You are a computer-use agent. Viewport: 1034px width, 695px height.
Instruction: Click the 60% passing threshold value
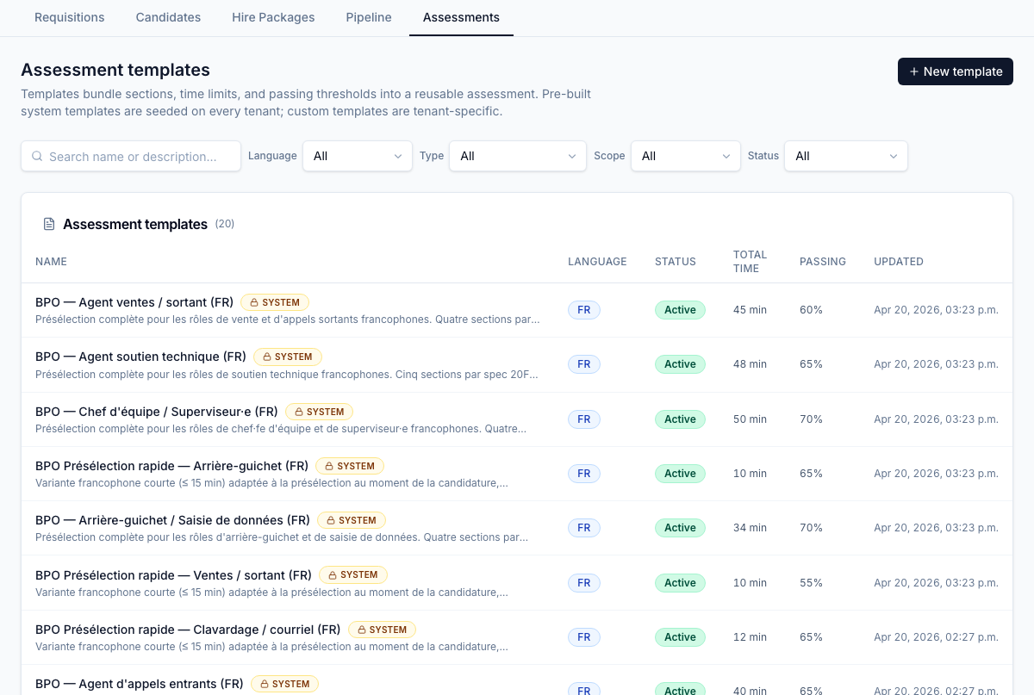pos(811,310)
